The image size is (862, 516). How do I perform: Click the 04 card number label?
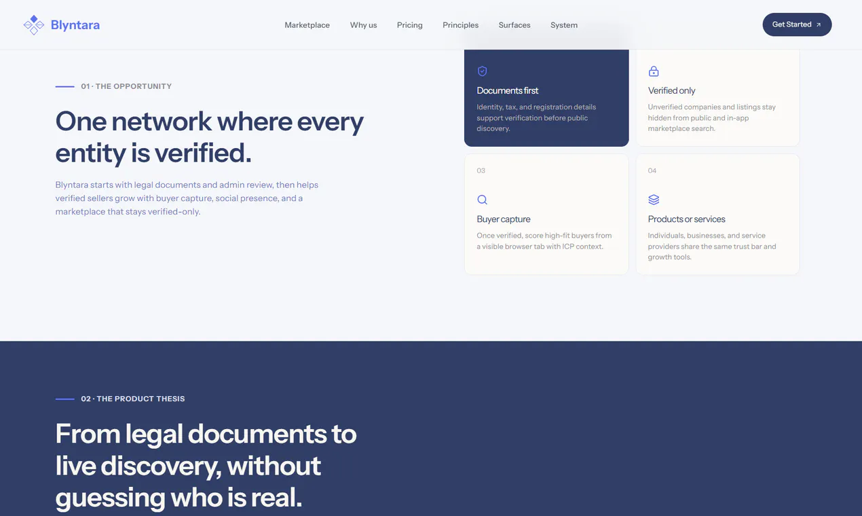point(652,170)
